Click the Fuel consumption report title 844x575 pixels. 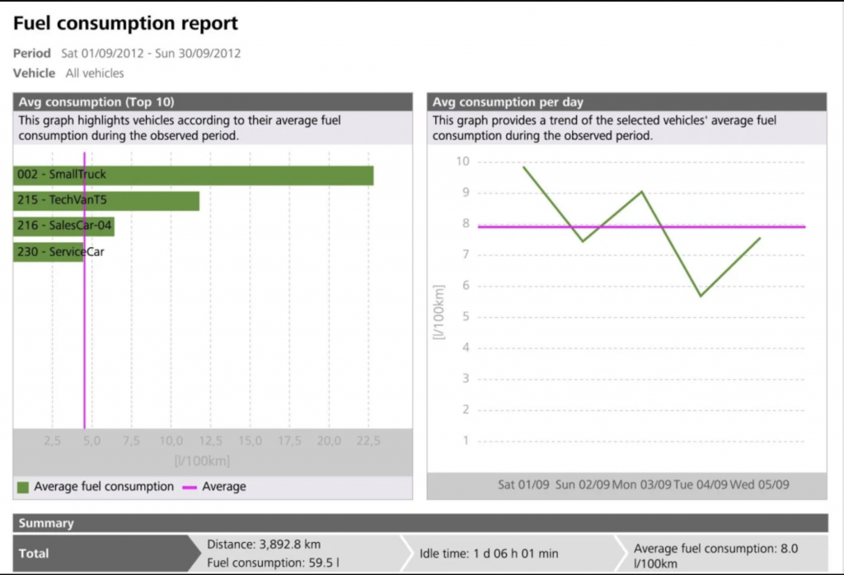point(125,23)
